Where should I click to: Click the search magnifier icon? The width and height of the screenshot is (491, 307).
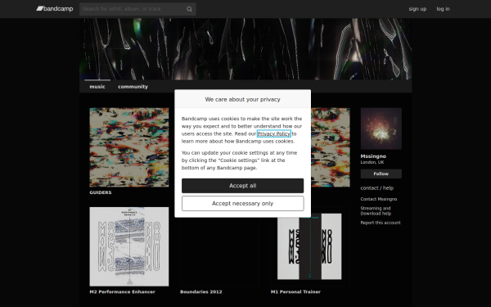coord(189,9)
